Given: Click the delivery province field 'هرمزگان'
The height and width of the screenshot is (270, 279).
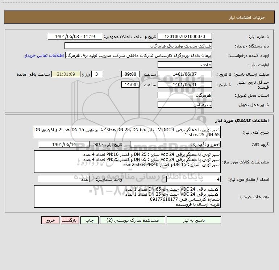Looking at the screenshot, I should click(x=185, y=95).
